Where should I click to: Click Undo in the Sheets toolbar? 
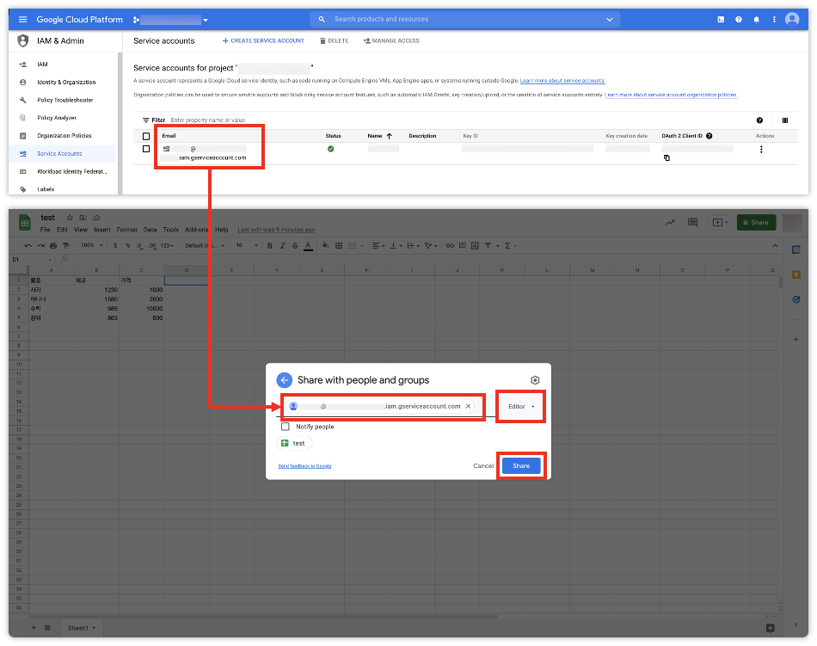pos(28,245)
